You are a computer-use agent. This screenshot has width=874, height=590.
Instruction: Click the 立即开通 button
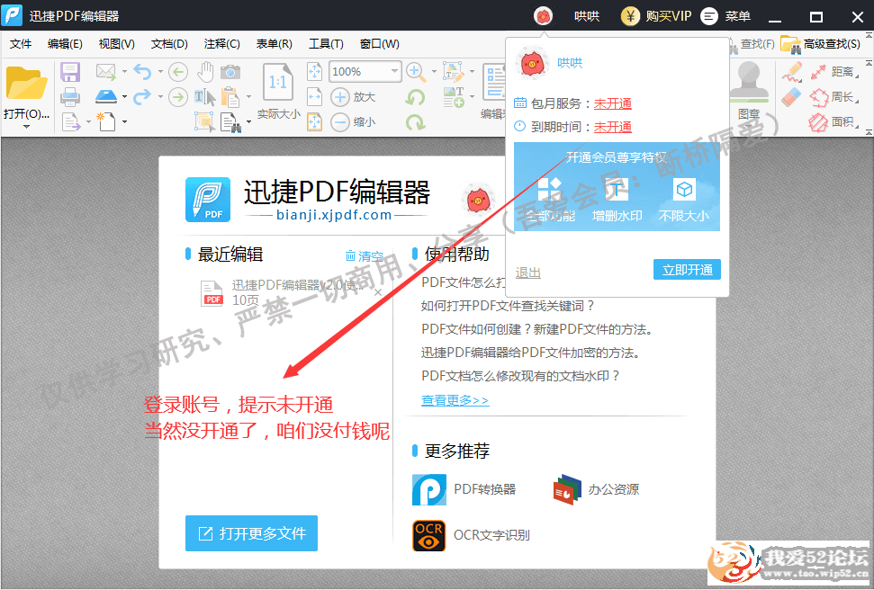pos(688,270)
